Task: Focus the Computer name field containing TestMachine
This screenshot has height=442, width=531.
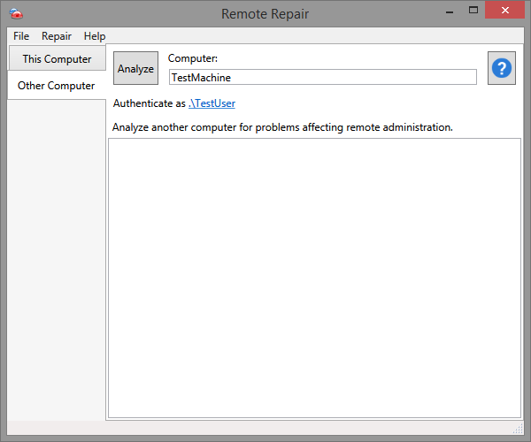Action: [322, 77]
